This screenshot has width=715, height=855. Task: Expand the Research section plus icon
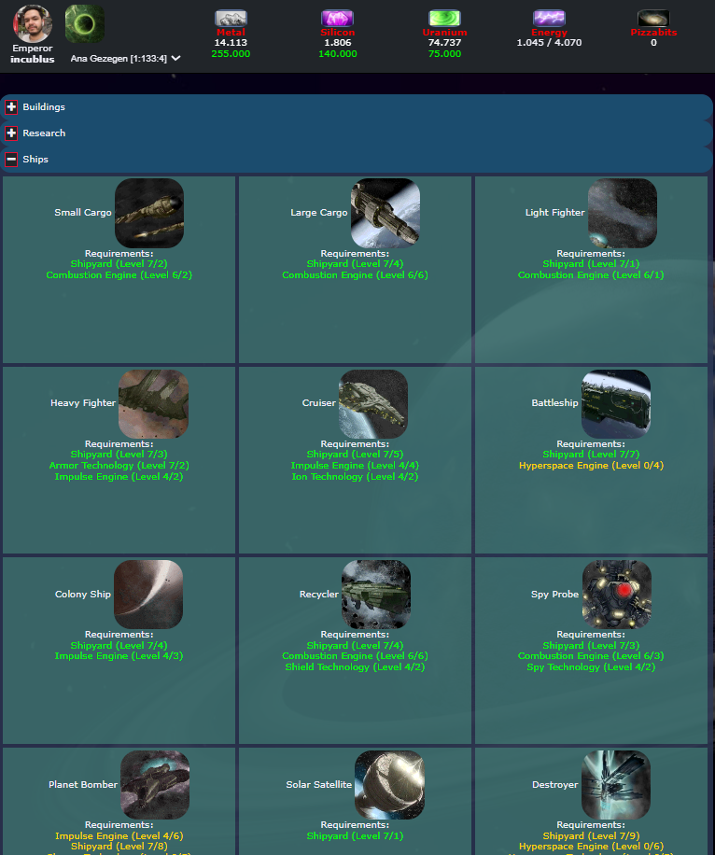pyautogui.click(x=11, y=133)
